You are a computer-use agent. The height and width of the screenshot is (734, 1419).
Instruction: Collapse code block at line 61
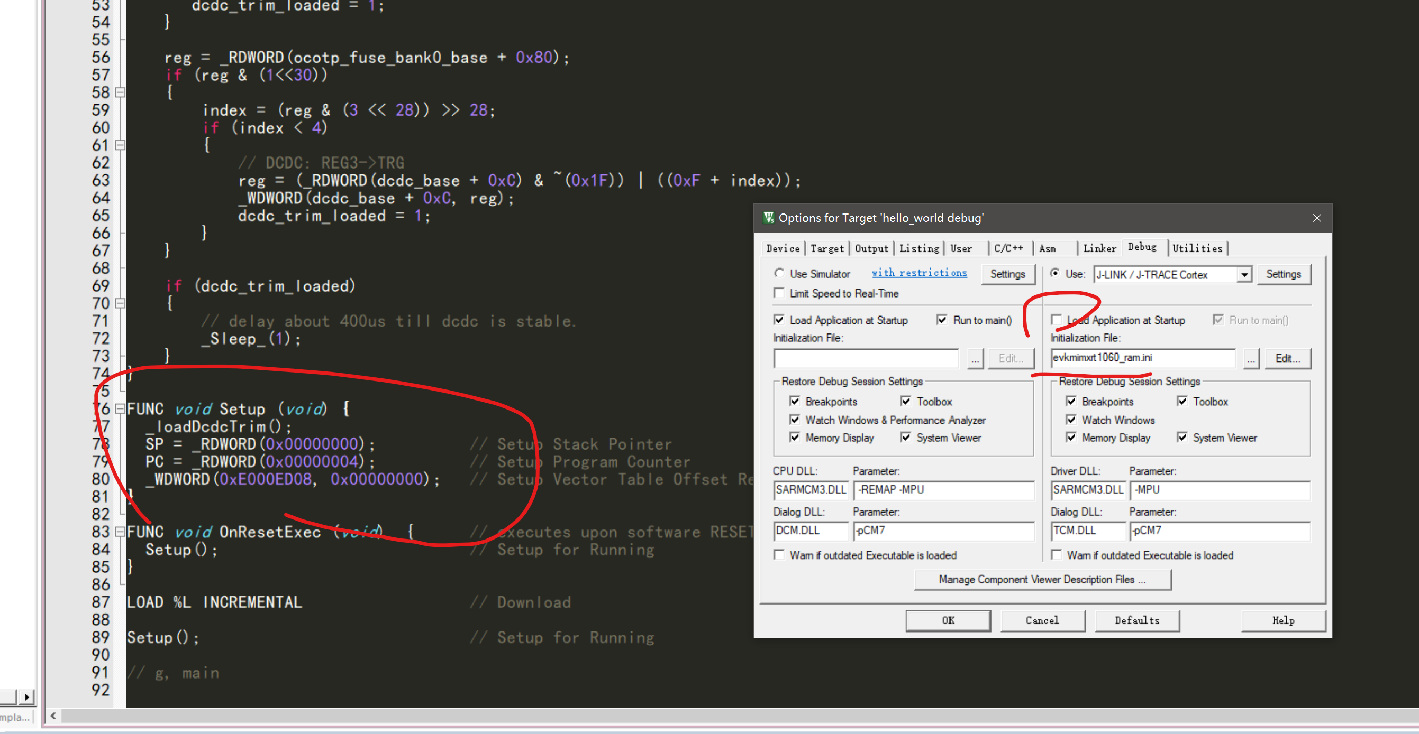(120, 145)
